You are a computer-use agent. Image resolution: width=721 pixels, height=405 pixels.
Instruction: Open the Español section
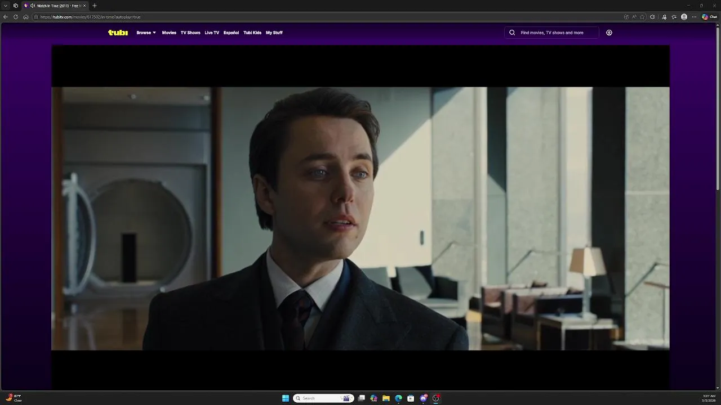pos(231,33)
